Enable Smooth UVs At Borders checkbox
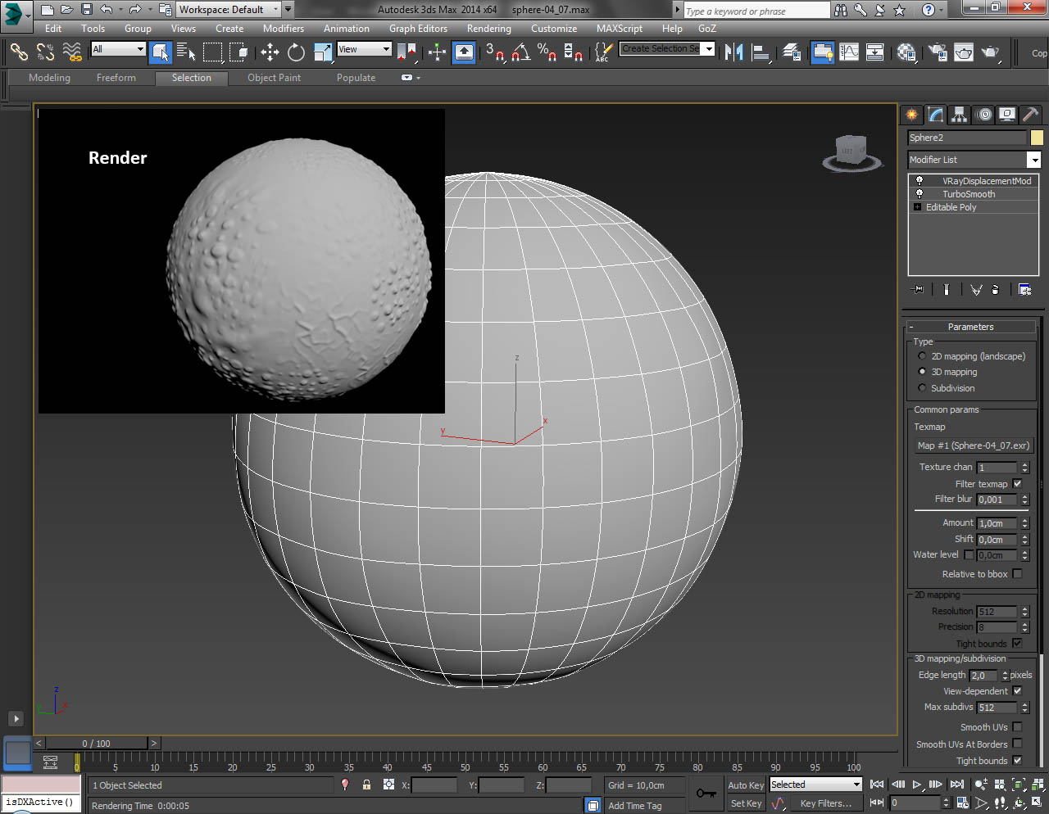1049x814 pixels. coord(1017,744)
